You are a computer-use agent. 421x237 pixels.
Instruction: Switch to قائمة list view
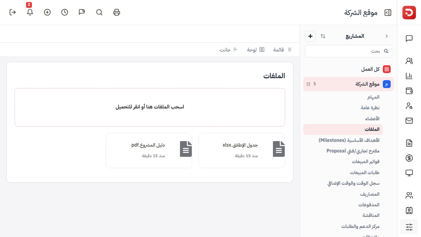coord(282,50)
